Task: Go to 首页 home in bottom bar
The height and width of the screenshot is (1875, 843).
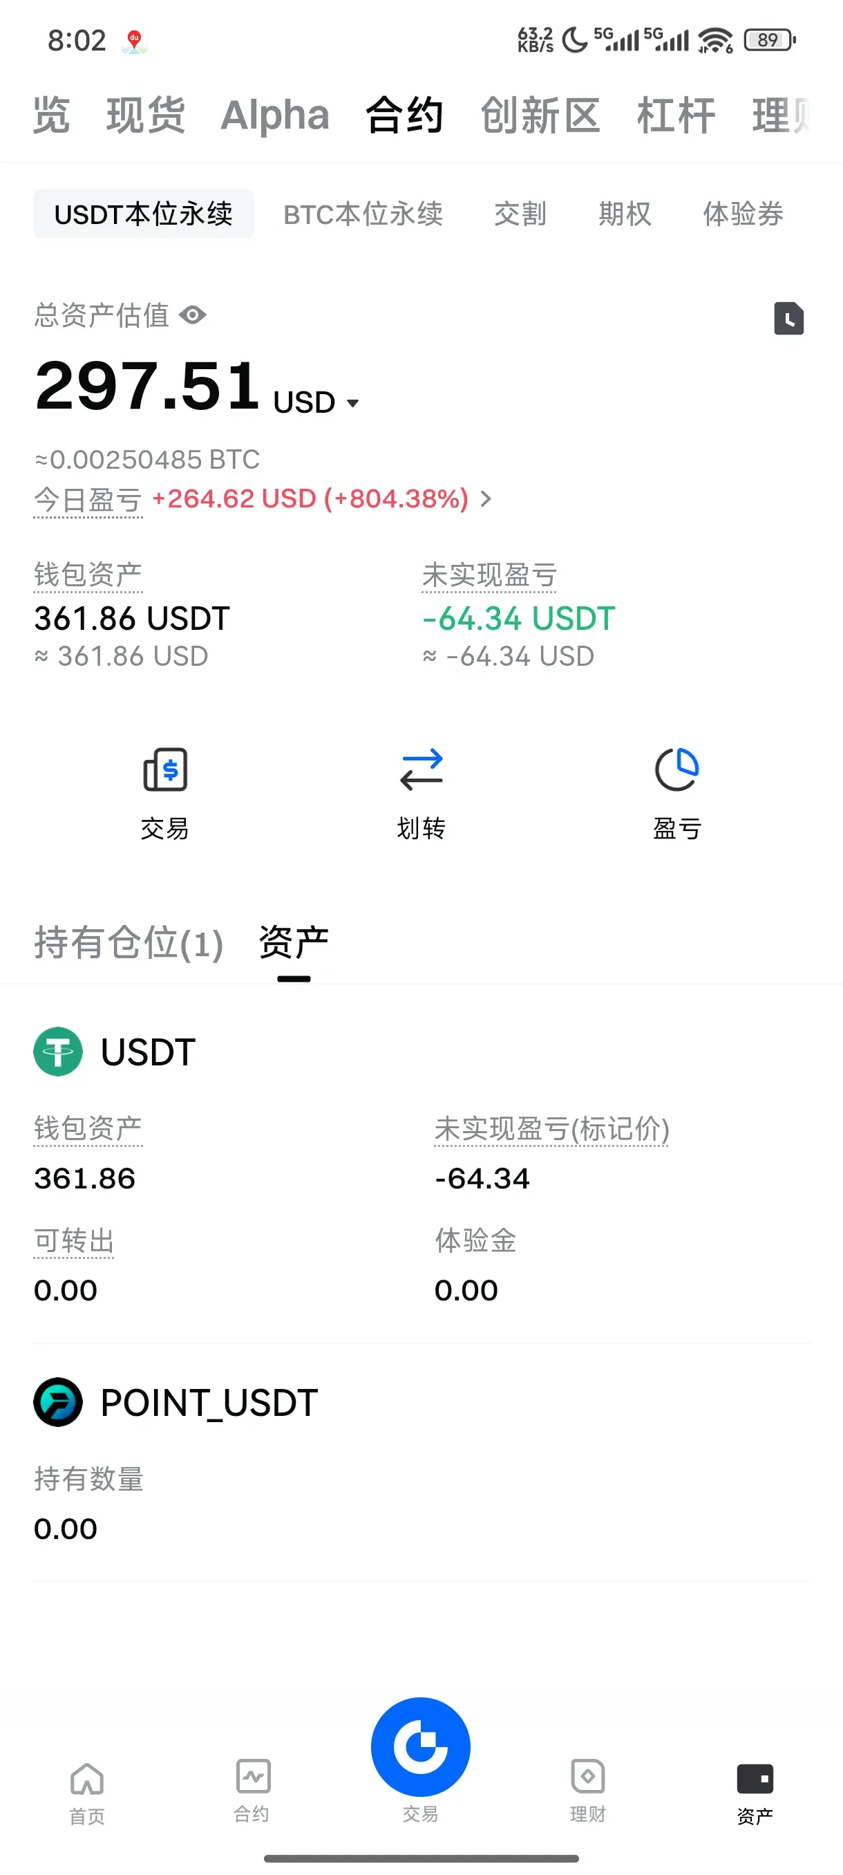Action: [x=86, y=1793]
